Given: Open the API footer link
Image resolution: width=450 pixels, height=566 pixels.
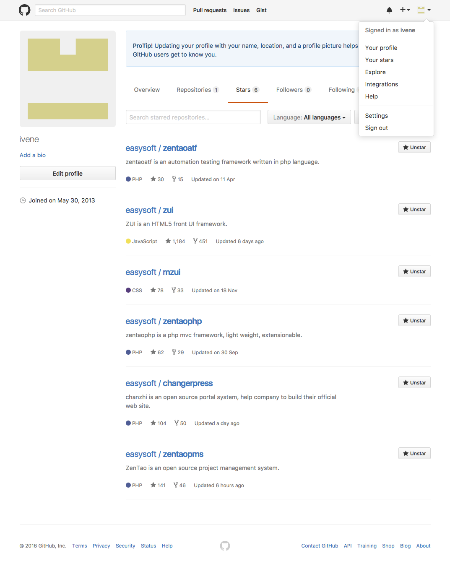Looking at the screenshot, I should [348, 546].
